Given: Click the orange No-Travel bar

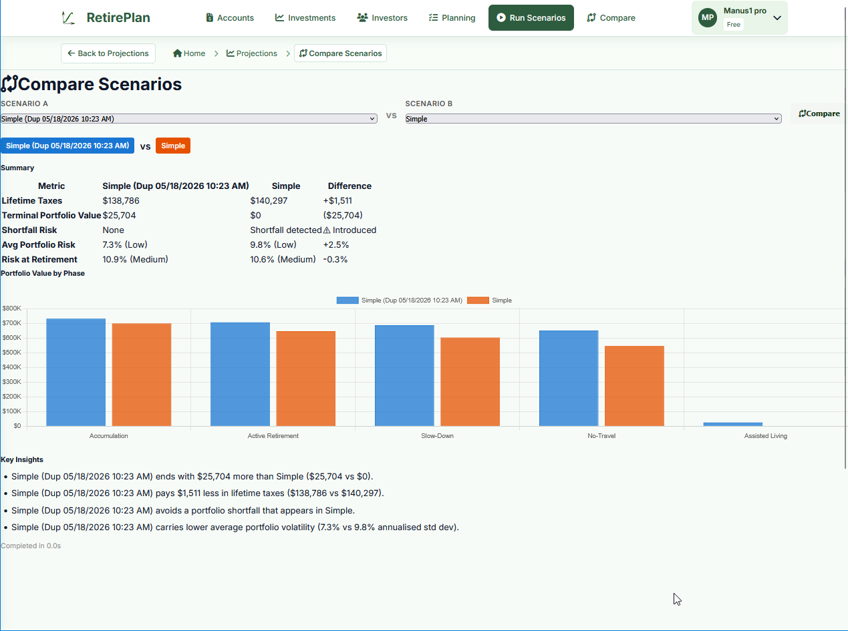Looking at the screenshot, I should click(634, 386).
